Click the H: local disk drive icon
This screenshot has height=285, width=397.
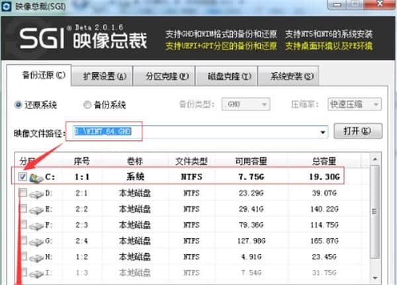tap(36, 257)
